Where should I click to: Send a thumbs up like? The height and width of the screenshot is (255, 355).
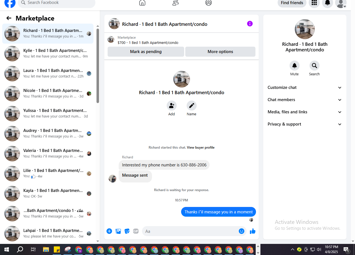pyautogui.click(x=252, y=231)
